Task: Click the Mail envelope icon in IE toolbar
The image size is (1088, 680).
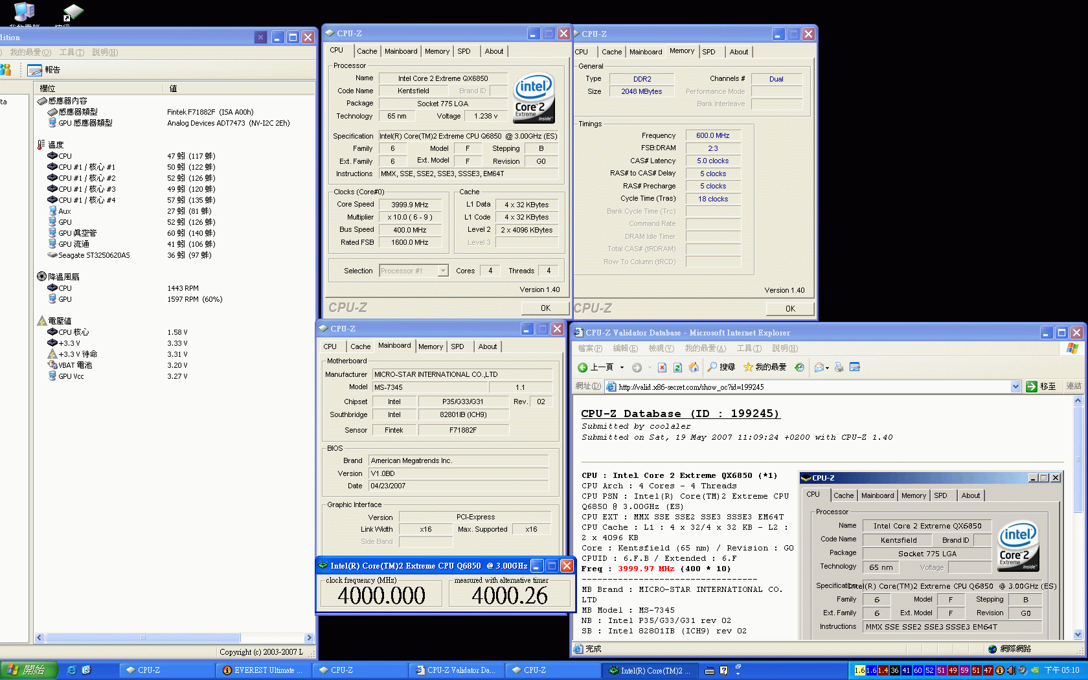Action: [819, 367]
